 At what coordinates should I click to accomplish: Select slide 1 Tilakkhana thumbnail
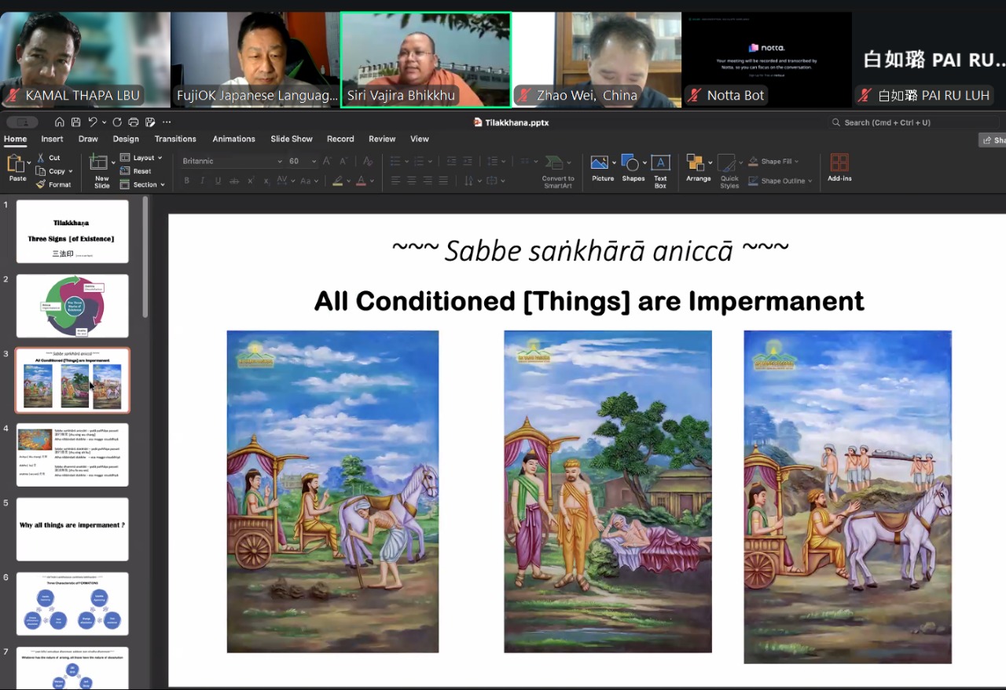pyautogui.click(x=72, y=231)
